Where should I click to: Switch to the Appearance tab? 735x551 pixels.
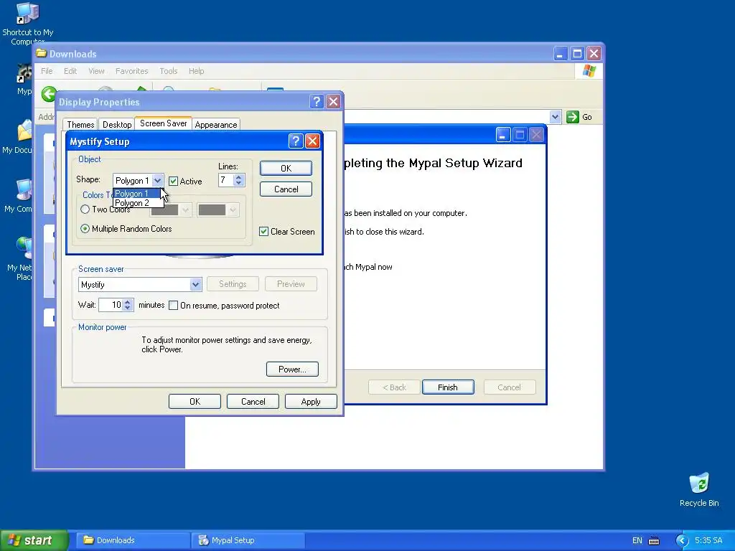(215, 125)
